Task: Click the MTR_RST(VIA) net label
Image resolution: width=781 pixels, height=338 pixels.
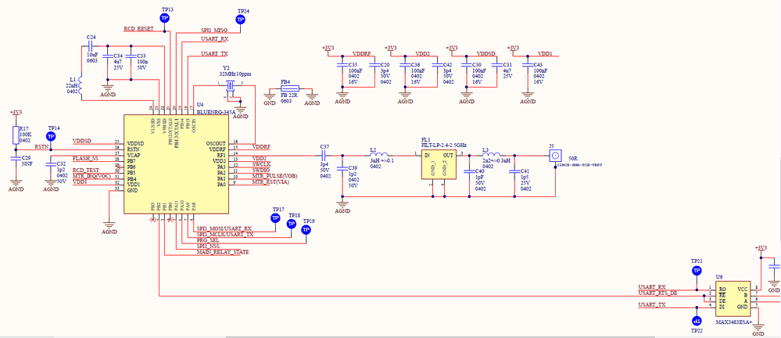Action: click(x=270, y=182)
